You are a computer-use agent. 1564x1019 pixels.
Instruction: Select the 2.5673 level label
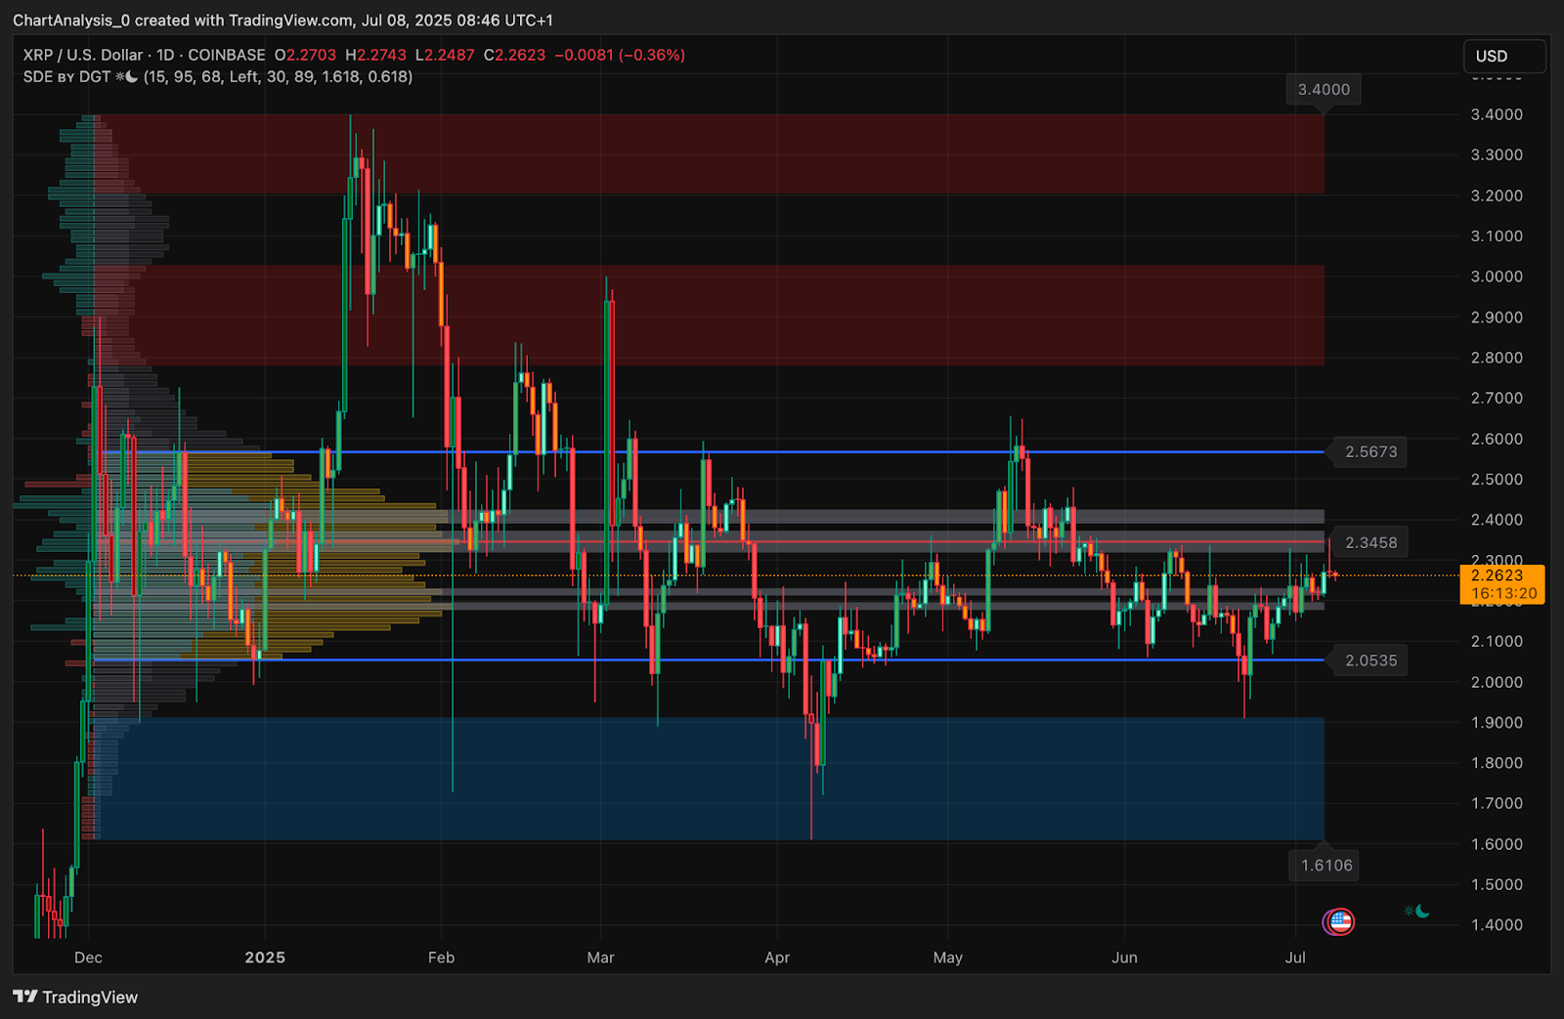1371,451
